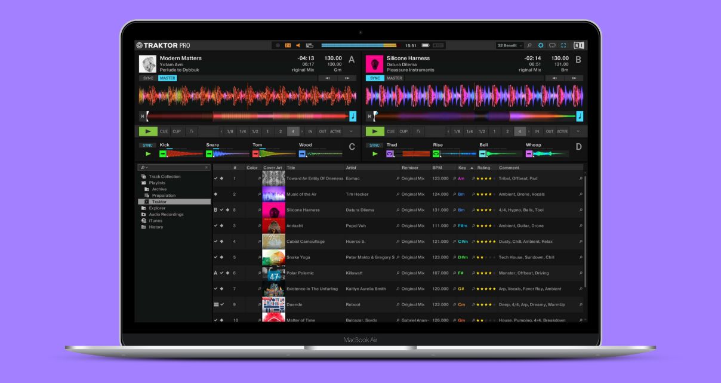Open the advanced panel chevron on Deck A
Screen dimensions: 721x383
tap(351, 131)
